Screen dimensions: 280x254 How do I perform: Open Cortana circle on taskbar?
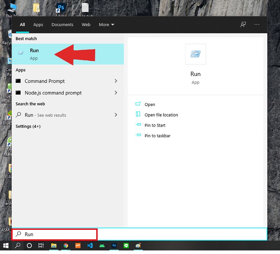point(29,246)
